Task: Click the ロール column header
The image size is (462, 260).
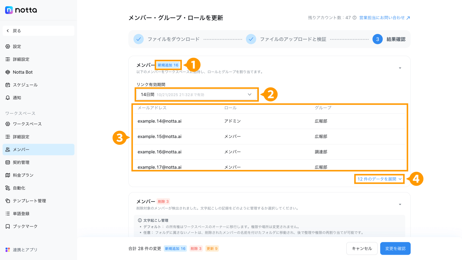Action: (230, 108)
